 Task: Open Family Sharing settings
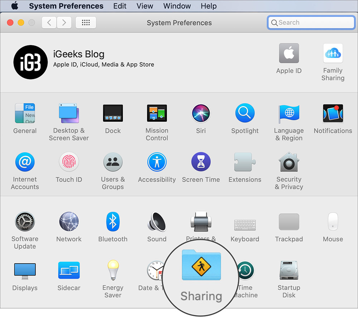[333, 53]
